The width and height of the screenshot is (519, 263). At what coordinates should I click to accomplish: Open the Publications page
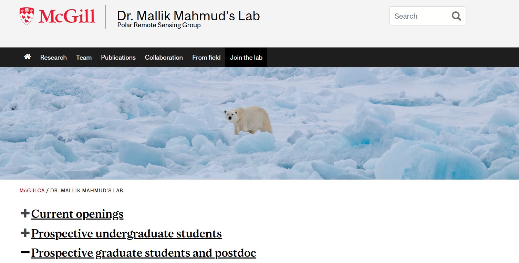point(118,58)
